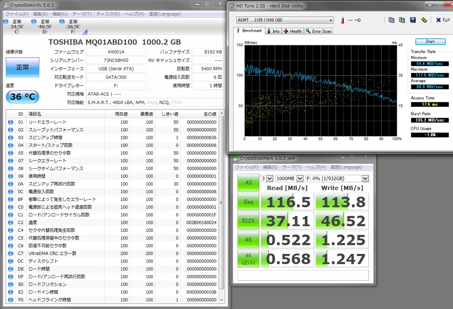Select the C: drive status orb in CrystalDiskInfo
453x309 pixels.
coord(6,22)
